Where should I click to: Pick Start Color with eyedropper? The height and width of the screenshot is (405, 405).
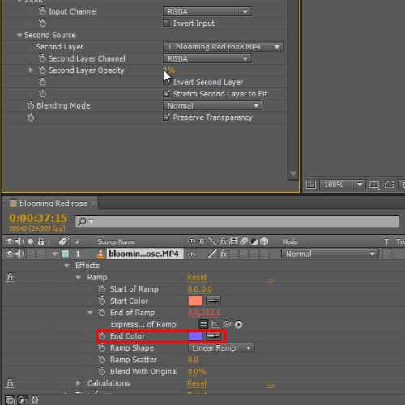(213, 301)
